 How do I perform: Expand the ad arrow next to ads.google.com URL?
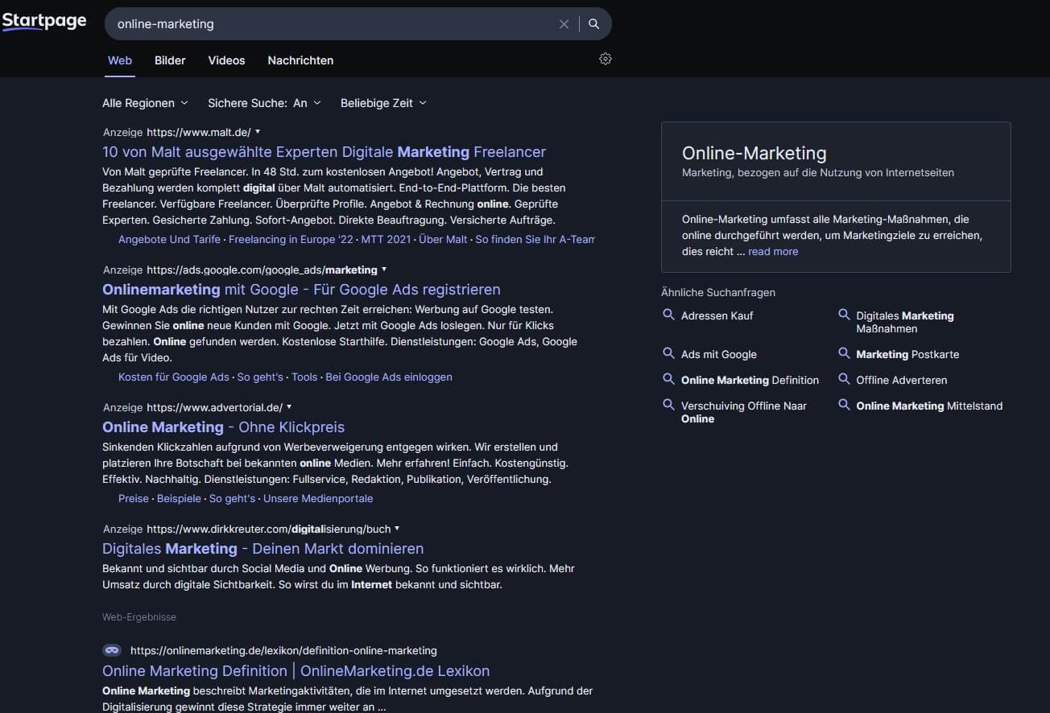[384, 269]
